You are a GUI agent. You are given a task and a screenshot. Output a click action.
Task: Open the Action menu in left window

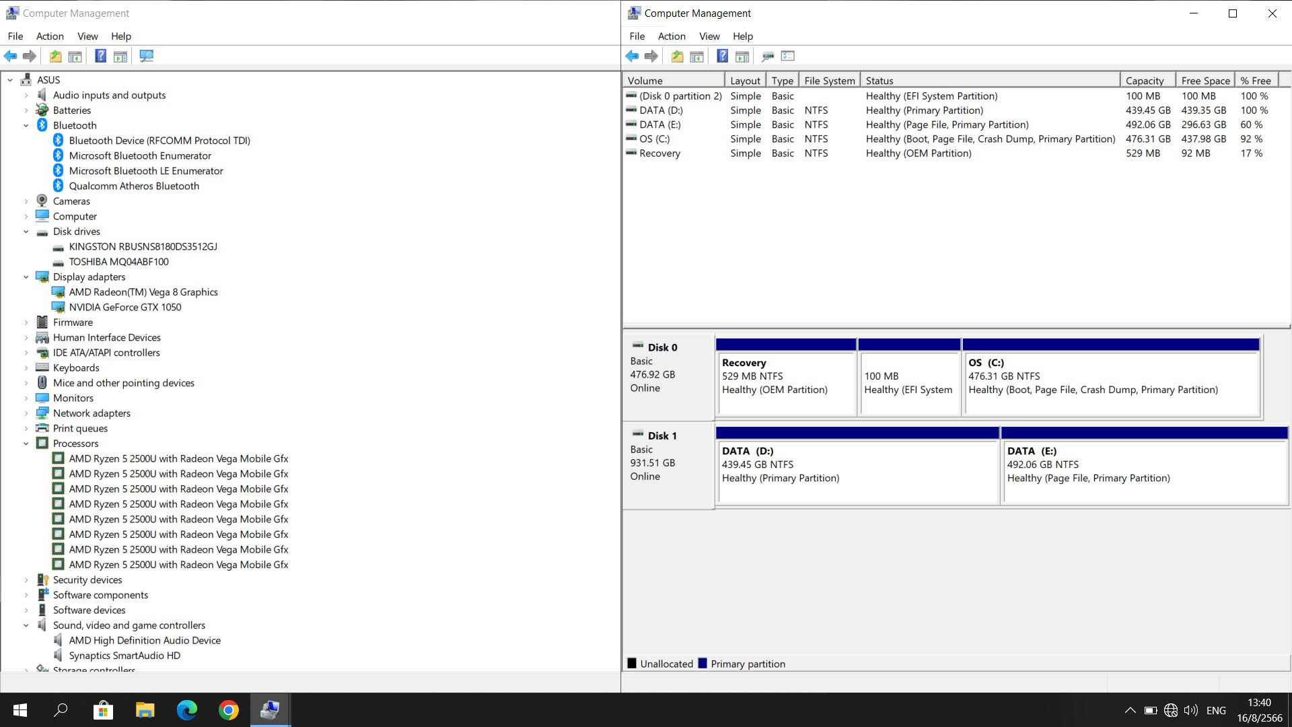pyautogui.click(x=50, y=36)
